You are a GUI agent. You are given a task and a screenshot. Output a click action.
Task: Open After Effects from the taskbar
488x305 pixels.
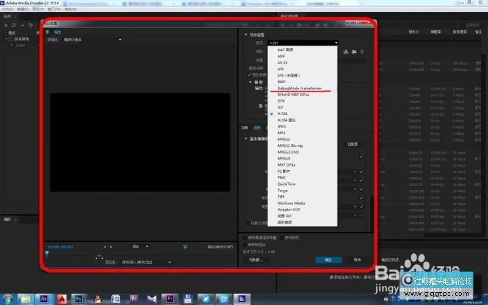click(x=43, y=298)
